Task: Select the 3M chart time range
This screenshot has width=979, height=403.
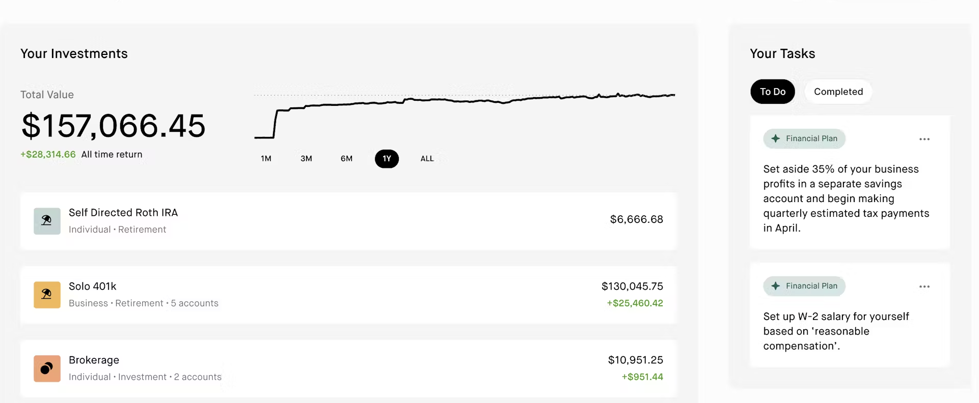Action: [306, 159]
